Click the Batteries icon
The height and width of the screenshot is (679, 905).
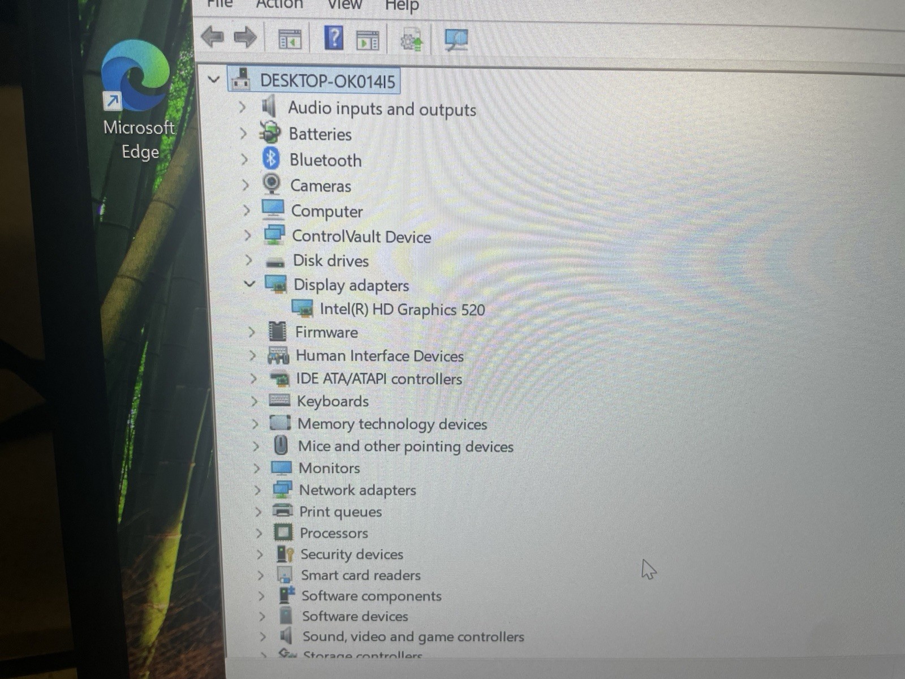(x=270, y=132)
